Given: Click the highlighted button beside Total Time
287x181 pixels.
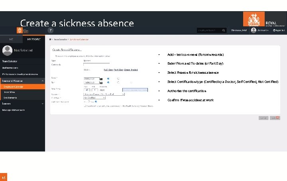Looking at the screenshot, I should coord(135,90).
